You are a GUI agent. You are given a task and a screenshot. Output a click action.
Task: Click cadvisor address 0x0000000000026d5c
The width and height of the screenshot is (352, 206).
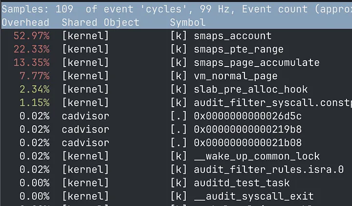tap(247, 116)
